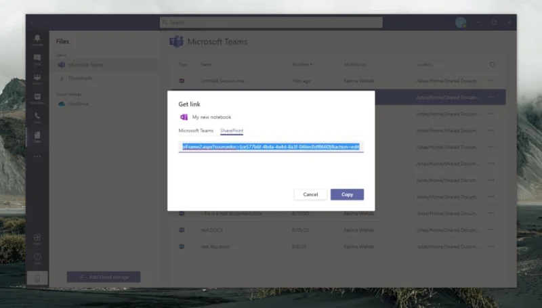The image size is (542, 308).
Task: Click the OneNote icon beside My new notebook
Action: point(184,117)
